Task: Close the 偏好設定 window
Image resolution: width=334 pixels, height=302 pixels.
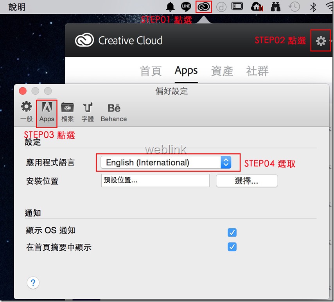Action: [x=23, y=91]
